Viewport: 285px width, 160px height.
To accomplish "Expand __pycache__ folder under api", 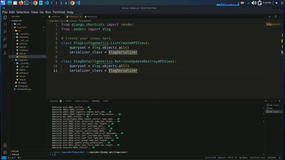I will (x=24, y=34).
